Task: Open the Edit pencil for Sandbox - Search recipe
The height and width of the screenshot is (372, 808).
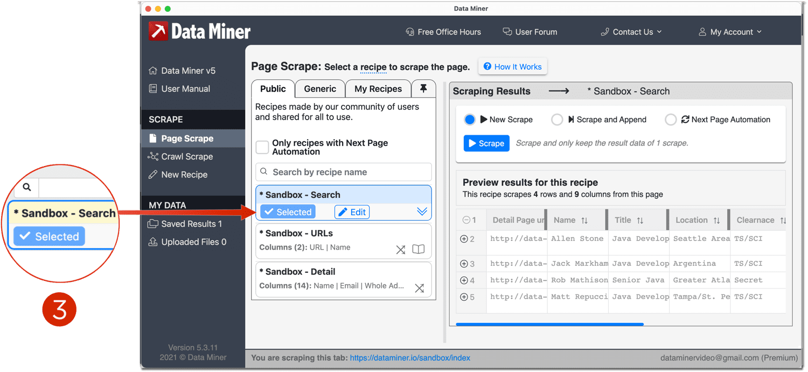Action: pos(351,212)
